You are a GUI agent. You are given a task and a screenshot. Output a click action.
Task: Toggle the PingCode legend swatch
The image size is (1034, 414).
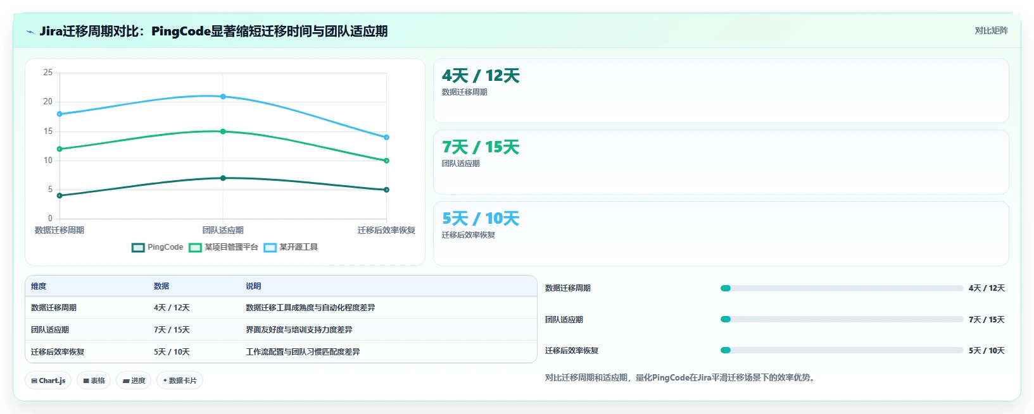(138, 247)
